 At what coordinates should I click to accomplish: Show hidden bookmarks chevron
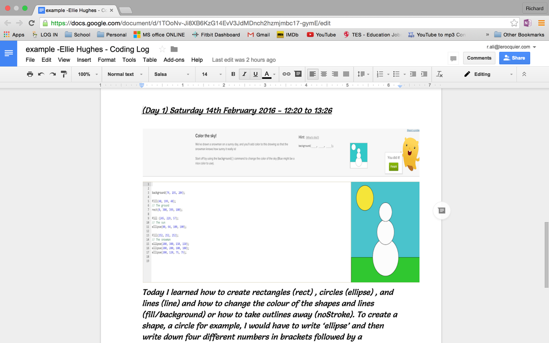coord(487,34)
